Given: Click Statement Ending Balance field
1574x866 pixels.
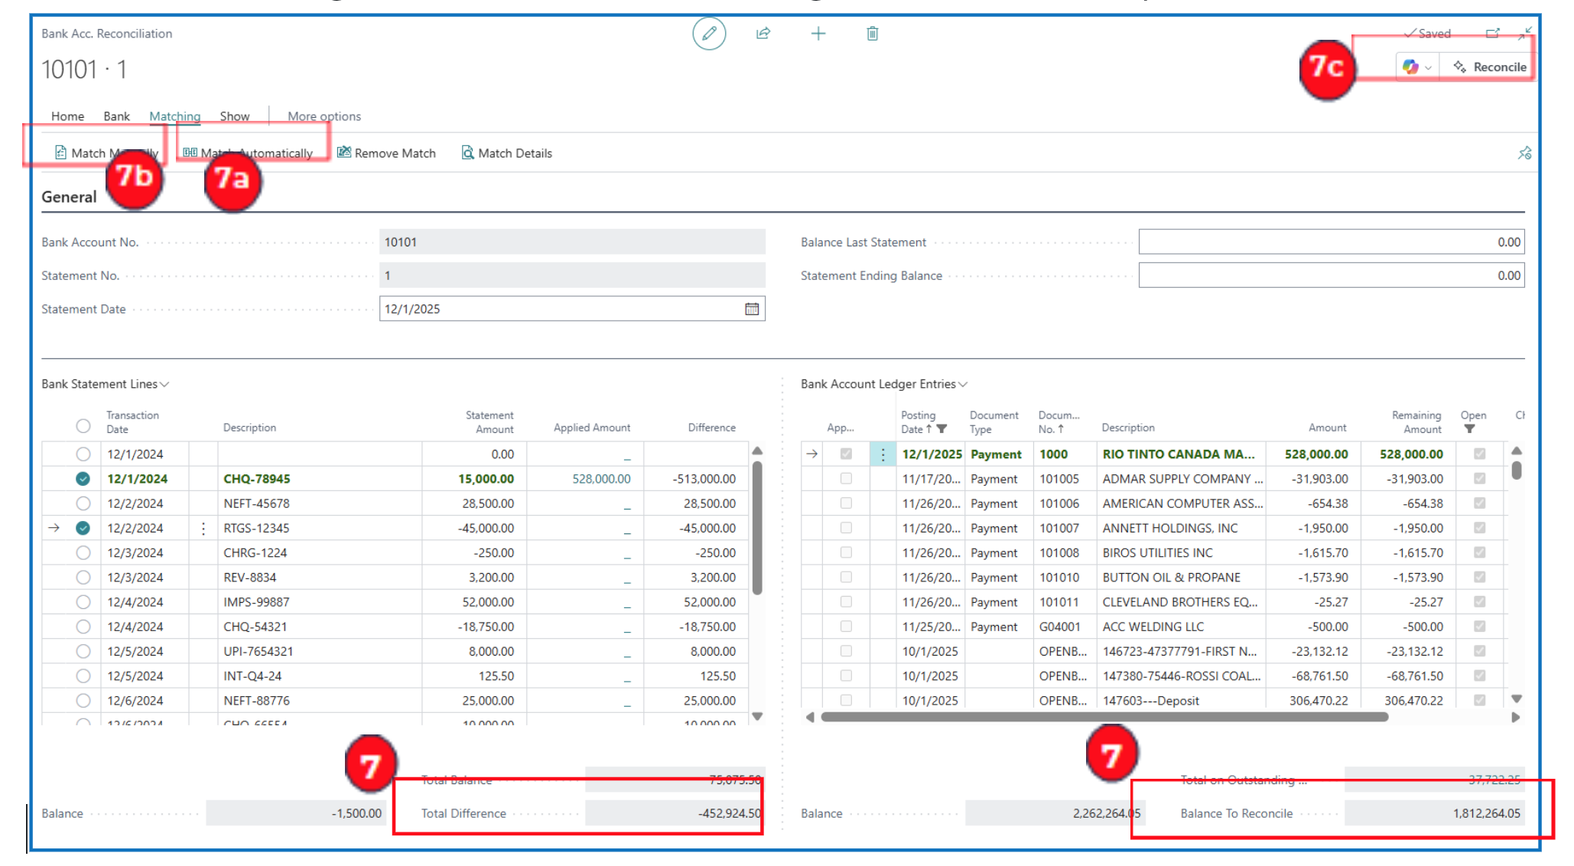Looking at the screenshot, I should 1331,275.
